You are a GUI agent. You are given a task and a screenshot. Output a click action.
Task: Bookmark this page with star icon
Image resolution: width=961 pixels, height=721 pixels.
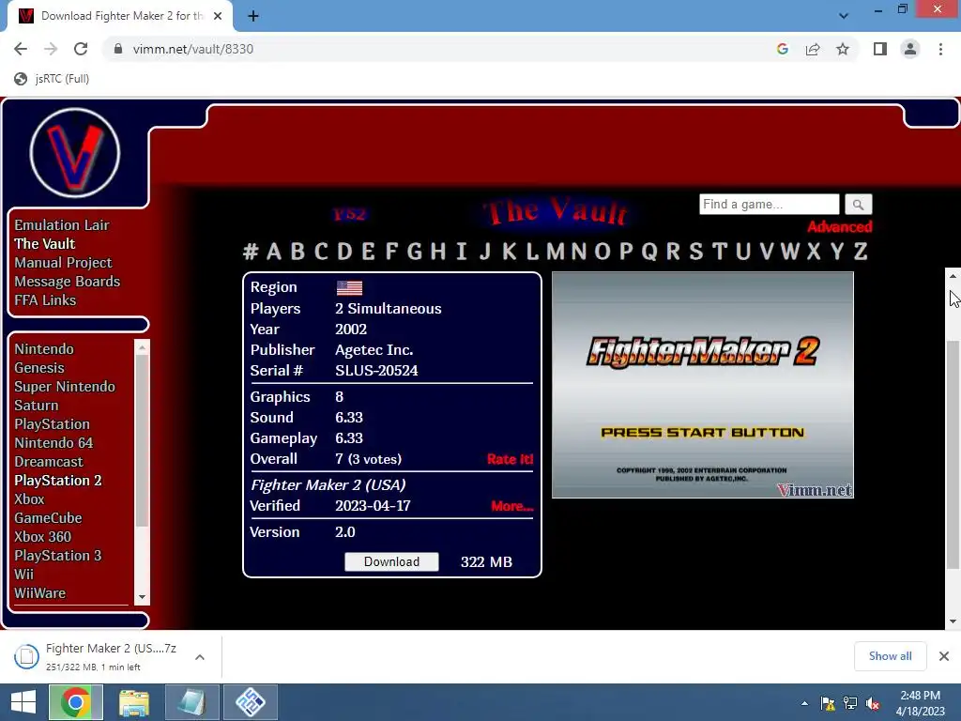[x=843, y=49]
